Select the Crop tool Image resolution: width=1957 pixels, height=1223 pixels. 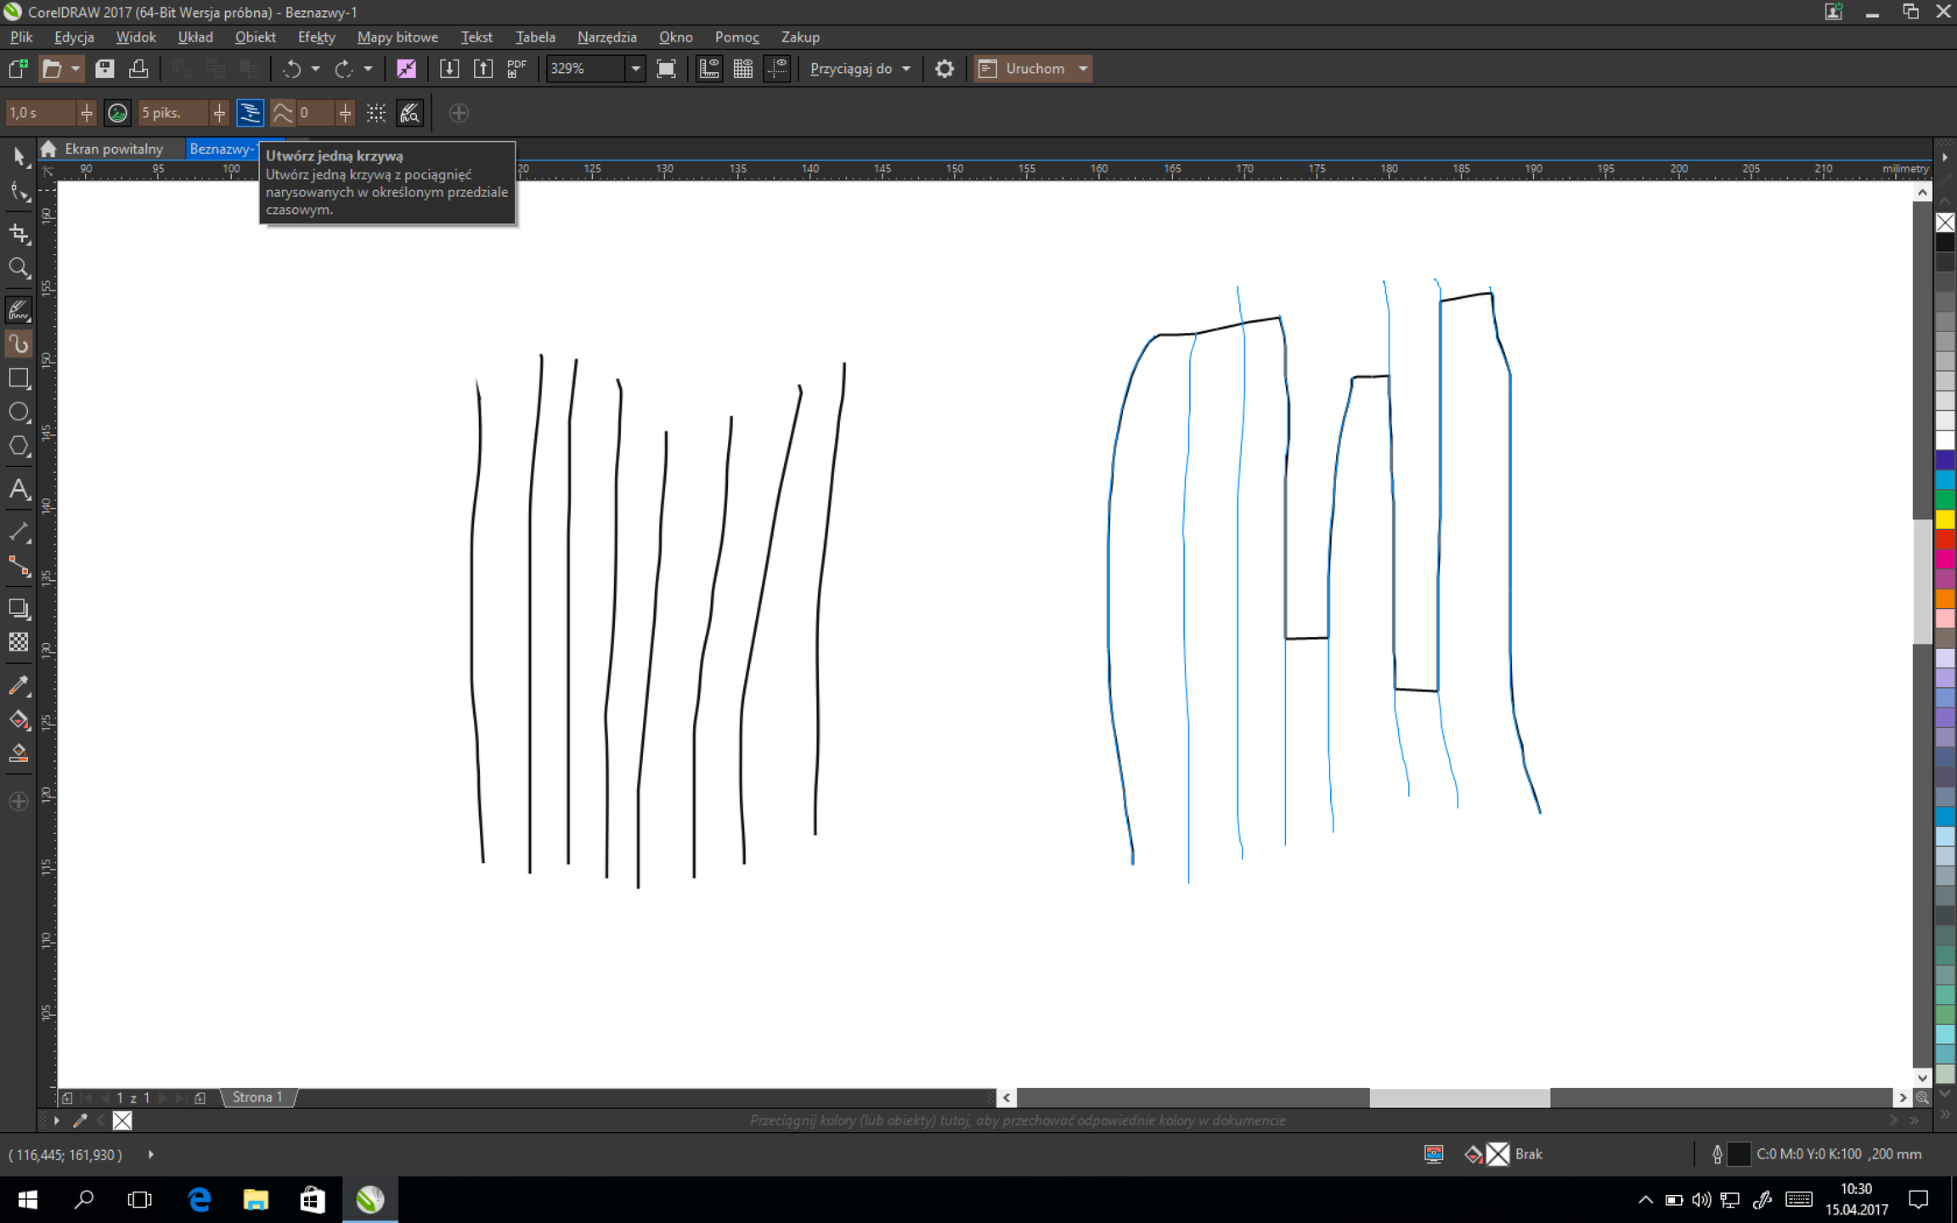point(19,233)
